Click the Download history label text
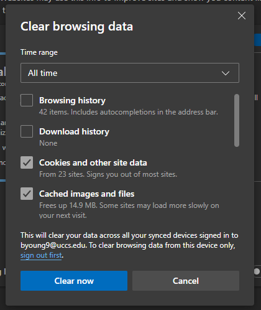Screen dimensions: 261x310 click(74, 131)
